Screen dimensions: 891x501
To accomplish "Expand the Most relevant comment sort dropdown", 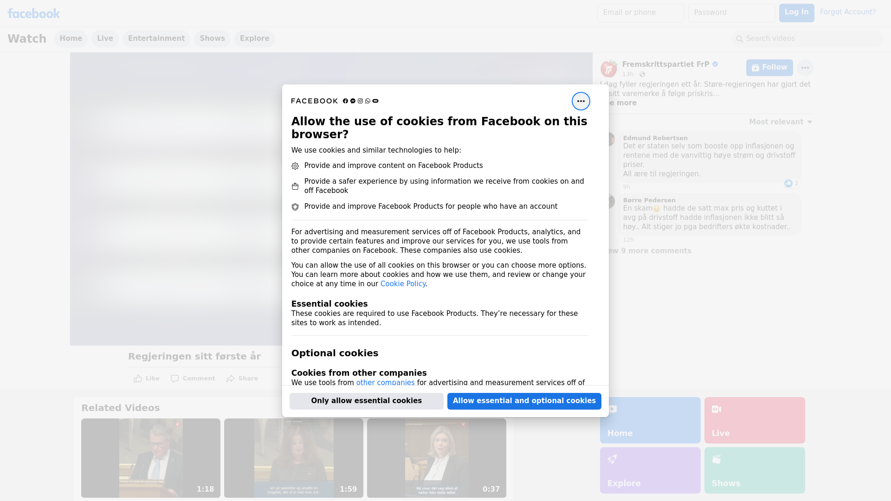I will 781,122.
